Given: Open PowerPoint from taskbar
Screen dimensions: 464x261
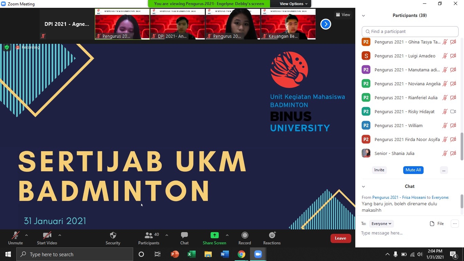Looking at the screenshot, I should pyautogui.click(x=175, y=254).
